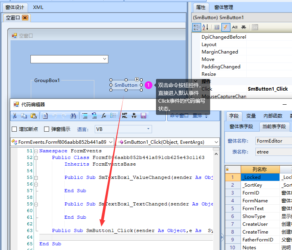Click the RTF export icon
Screen dimensions: 292x250
pos(134,116)
